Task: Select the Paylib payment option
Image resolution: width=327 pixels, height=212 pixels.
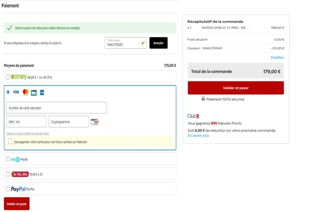Action: (x=8, y=159)
